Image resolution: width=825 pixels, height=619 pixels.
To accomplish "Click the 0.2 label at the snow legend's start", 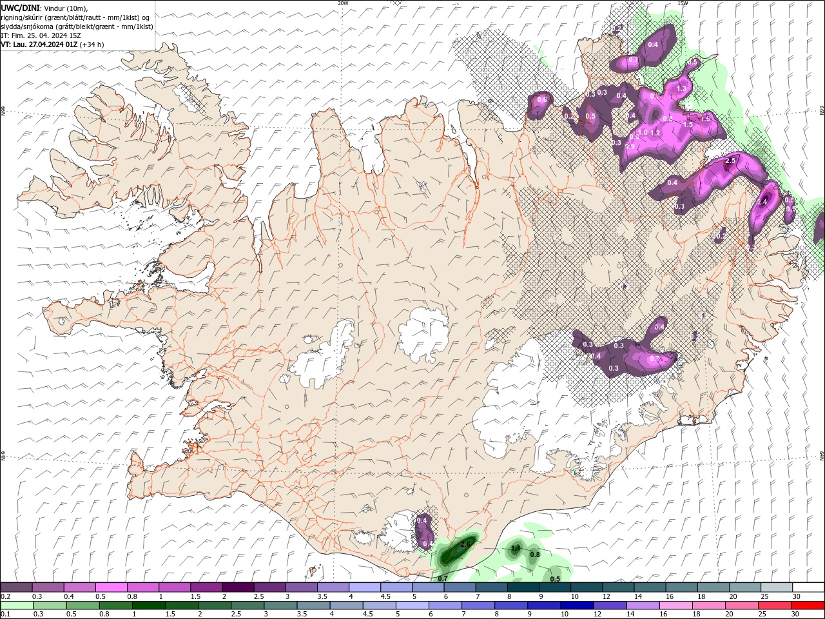I will (5, 596).
